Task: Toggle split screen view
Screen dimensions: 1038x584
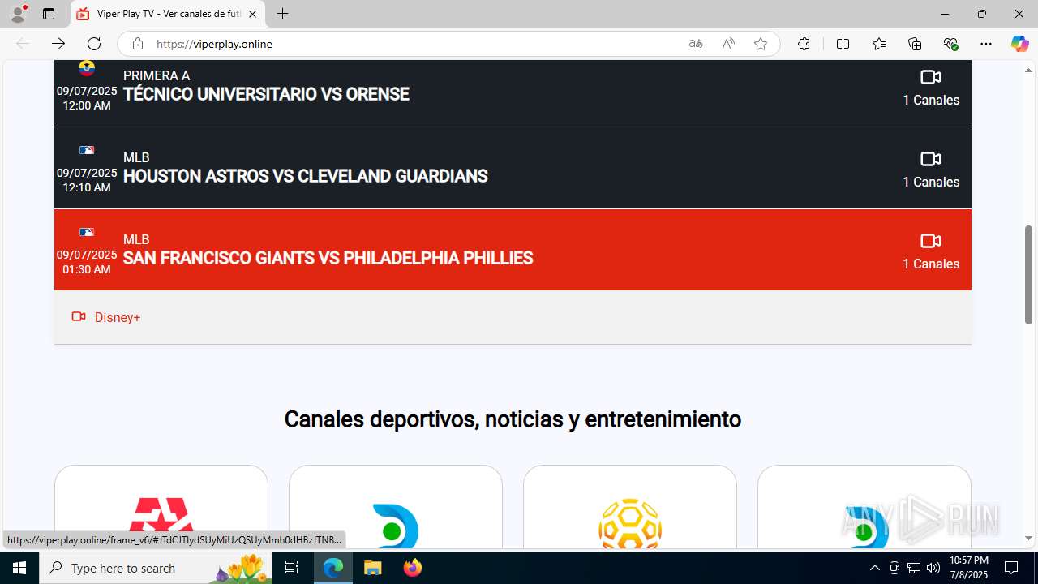Action: pyautogui.click(x=843, y=44)
